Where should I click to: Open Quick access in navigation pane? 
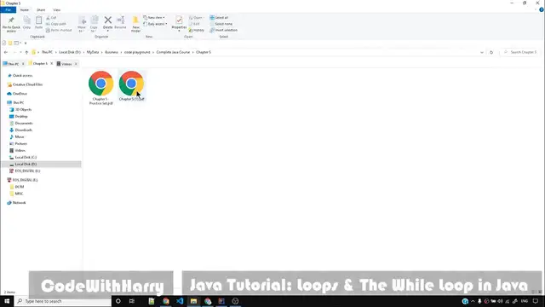click(x=23, y=76)
